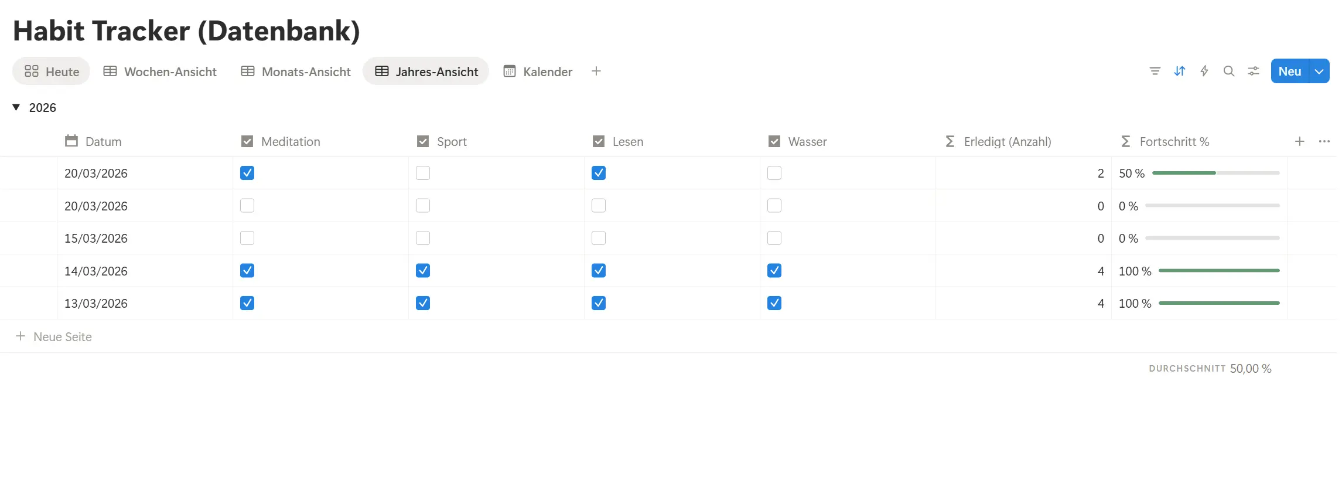The height and width of the screenshot is (490, 1342).
Task: Open the Durchschnitt calculation menu
Action: tap(1210, 369)
